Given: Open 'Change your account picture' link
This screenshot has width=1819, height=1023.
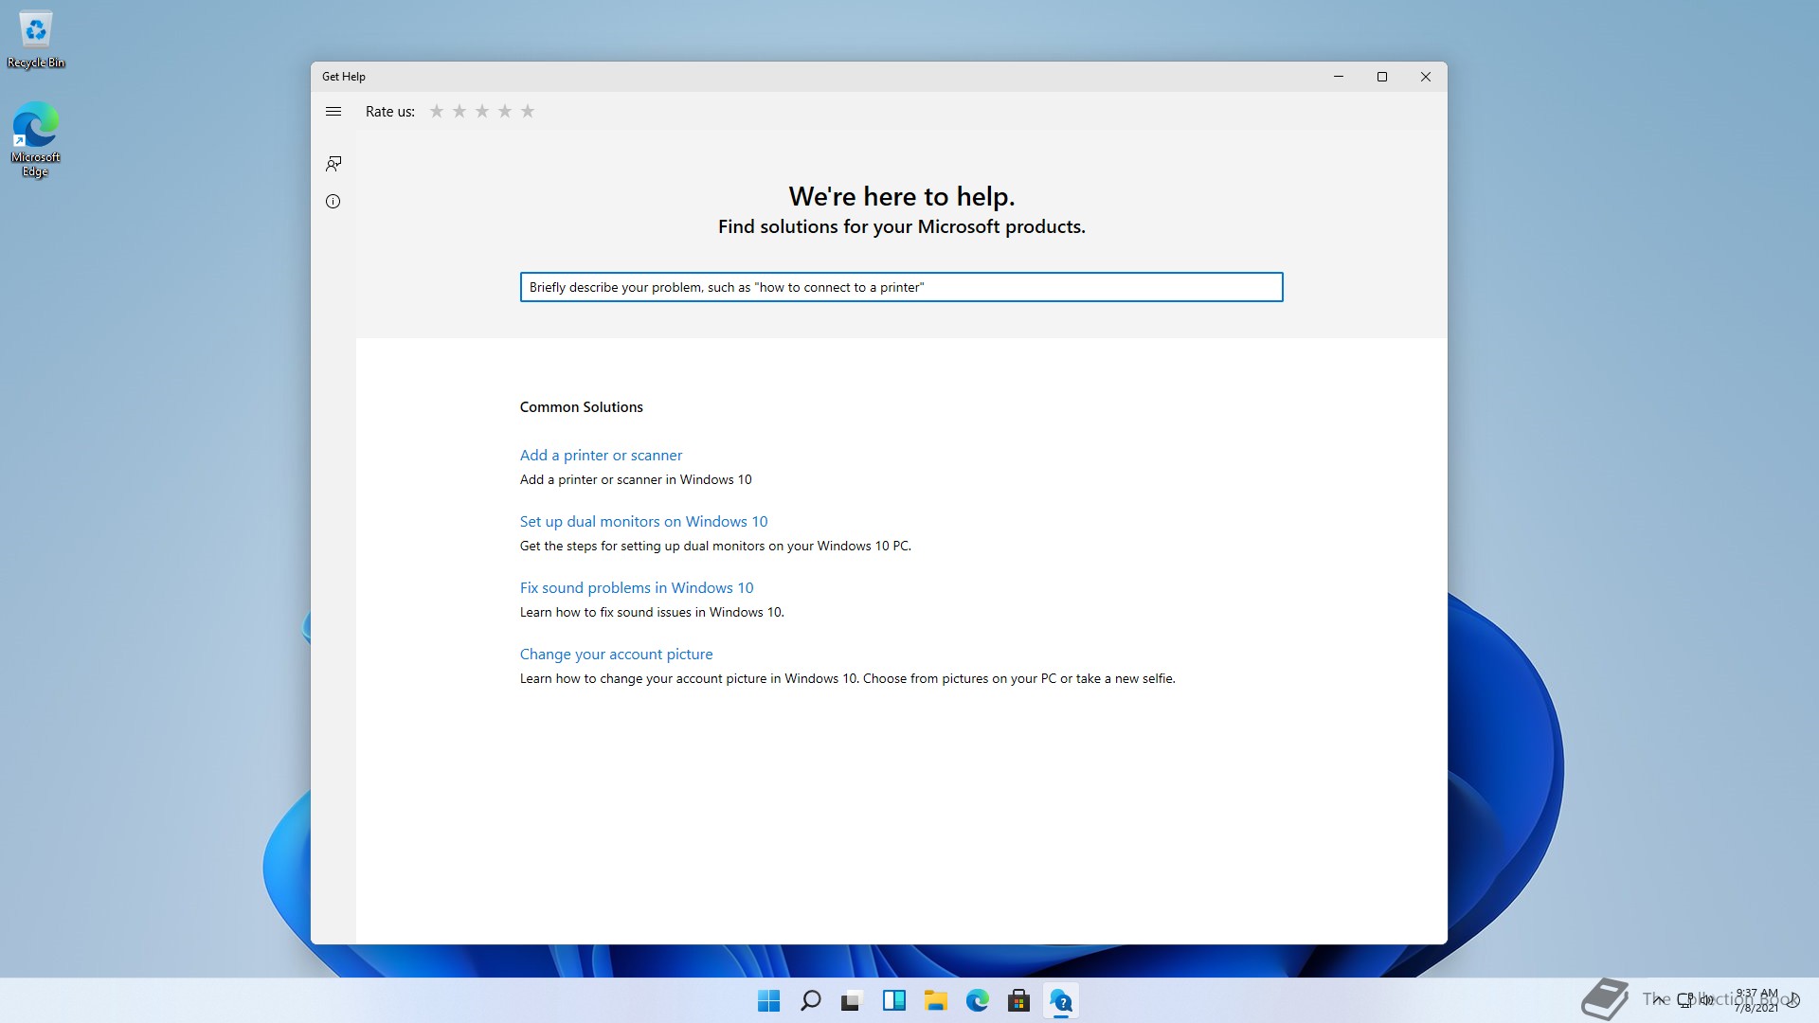Looking at the screenshot, I should pos(616,655).
